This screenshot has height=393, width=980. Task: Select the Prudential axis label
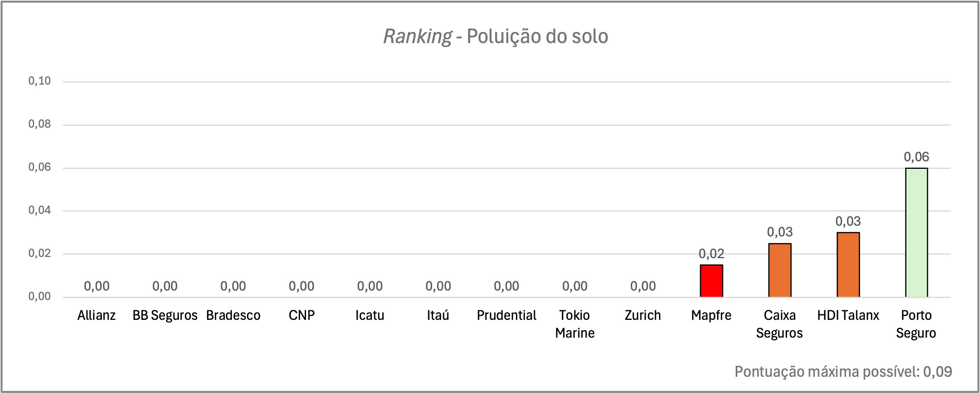[506, 316]
